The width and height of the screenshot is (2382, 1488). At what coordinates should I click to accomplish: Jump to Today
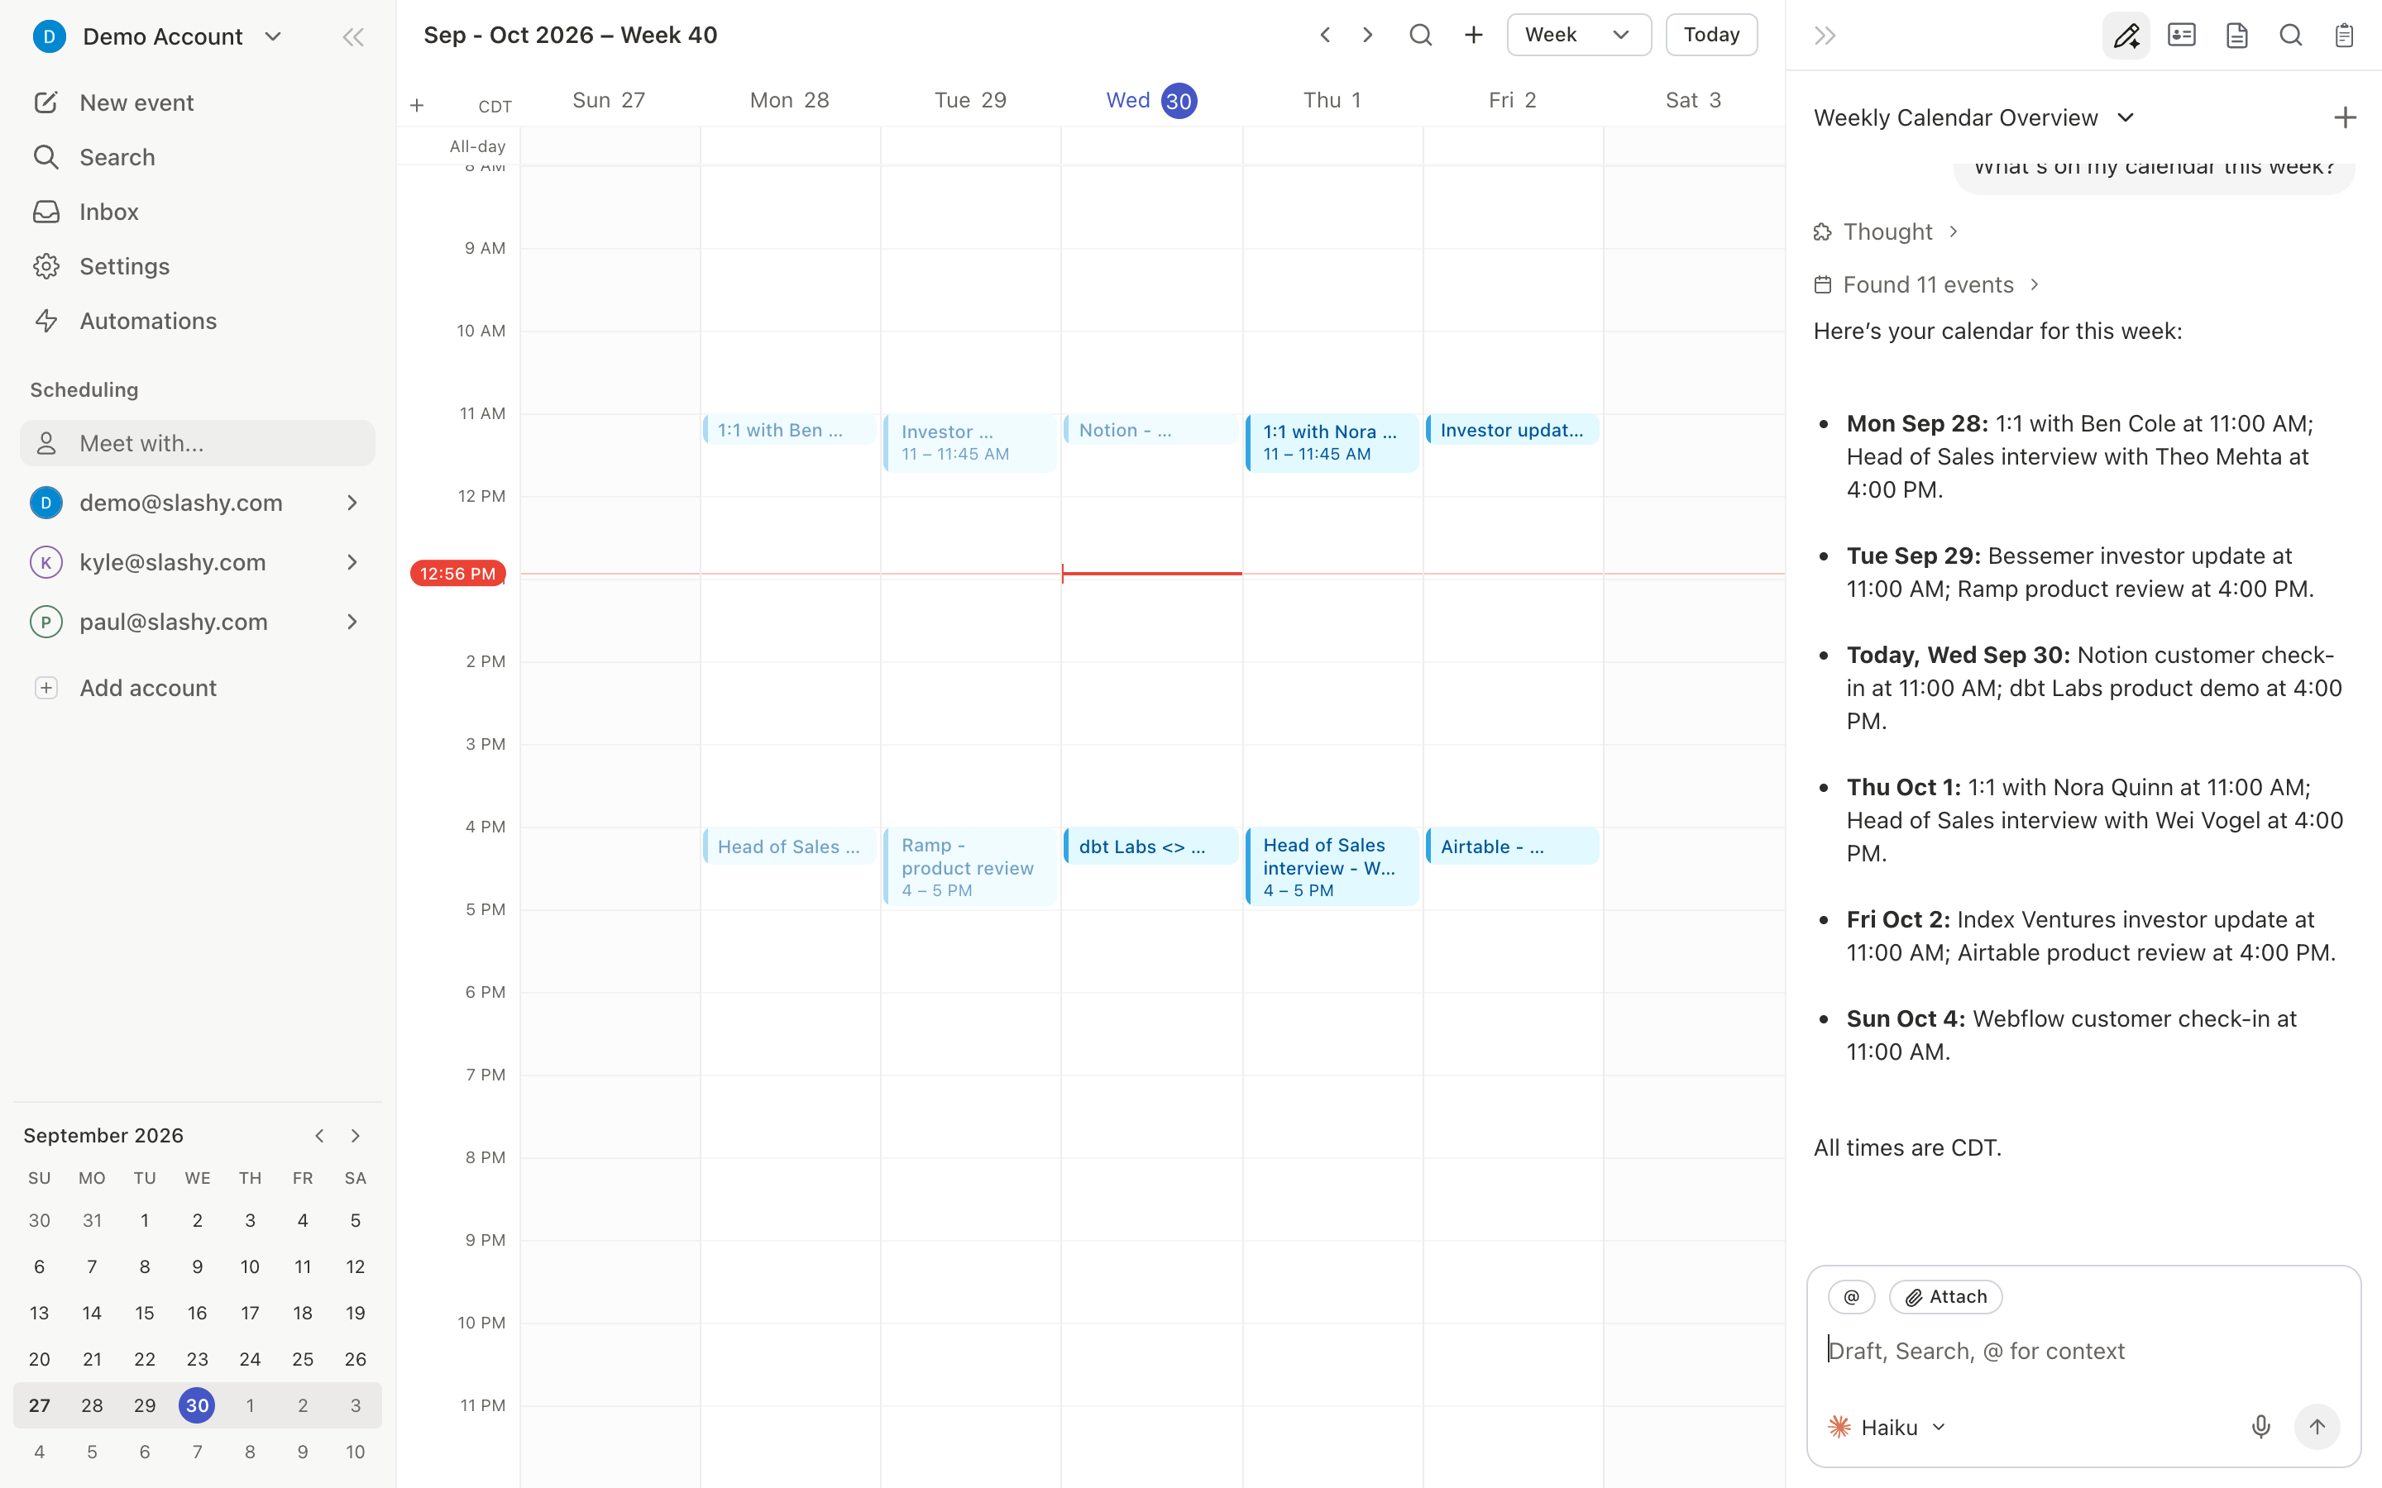click(x=1712, y=36)
